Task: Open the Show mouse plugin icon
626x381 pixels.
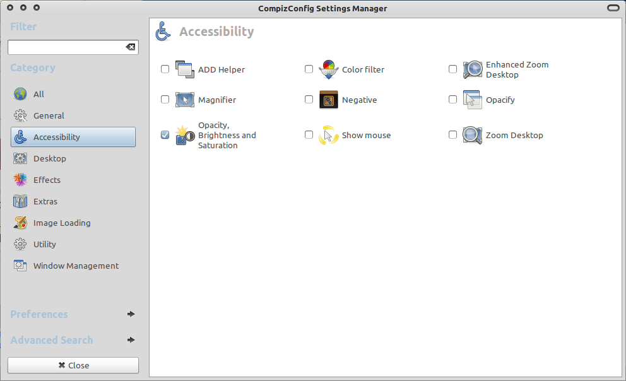Action: coord(328,135)
